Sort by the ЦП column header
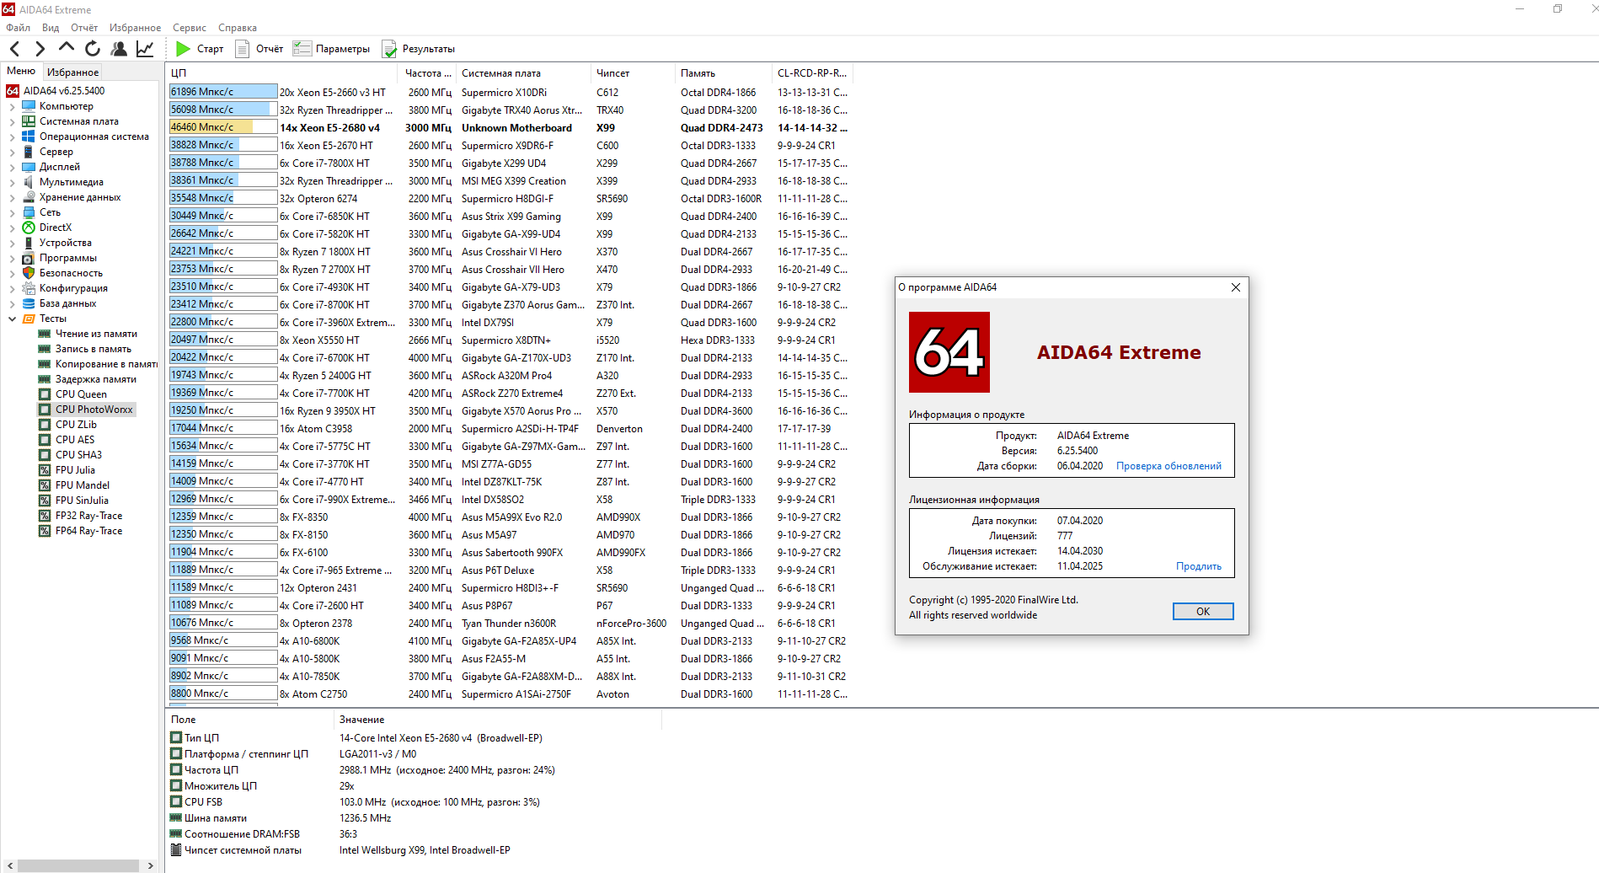Screen dimensions: 1599x873 click(282, 73)
